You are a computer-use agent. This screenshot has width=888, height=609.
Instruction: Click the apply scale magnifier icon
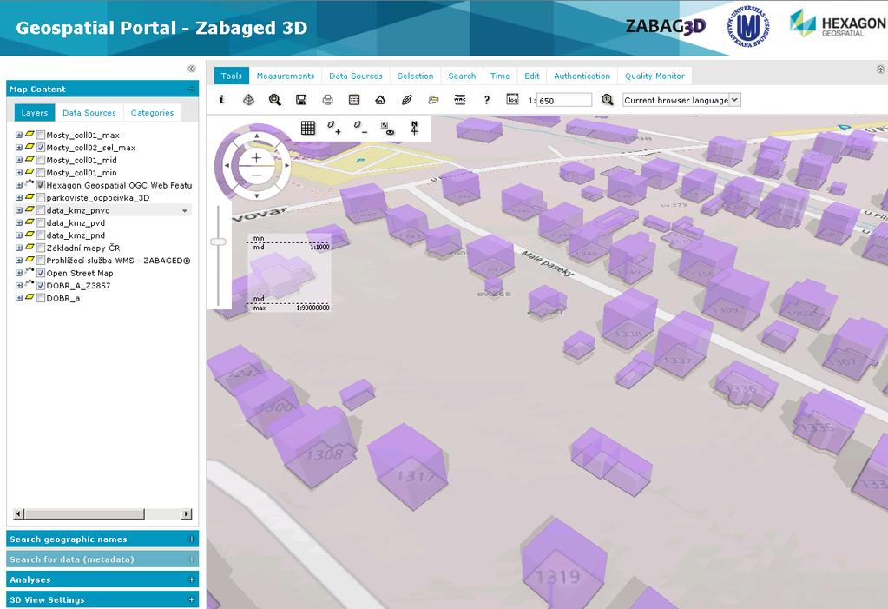(607, 100)
